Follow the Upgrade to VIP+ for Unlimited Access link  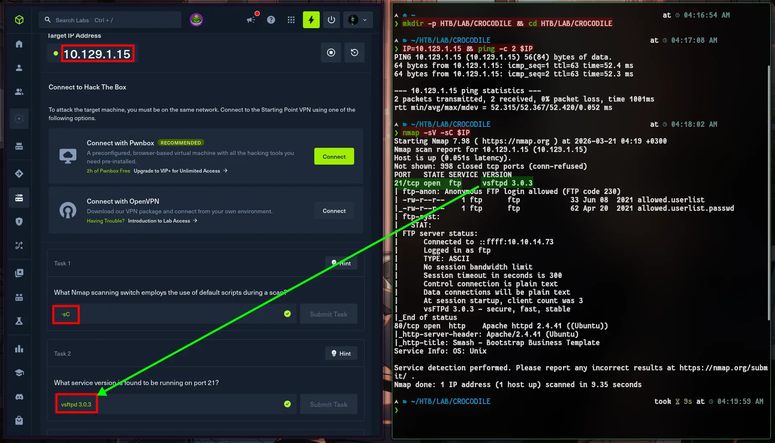(x=180, y=171)
